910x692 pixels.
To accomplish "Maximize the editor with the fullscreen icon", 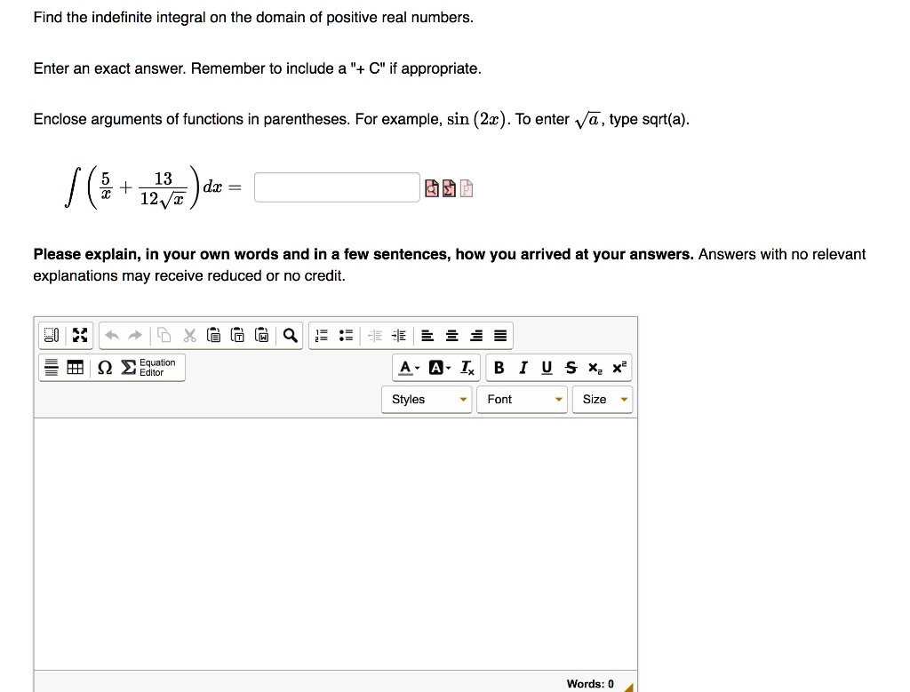I will tap(80, 335).
